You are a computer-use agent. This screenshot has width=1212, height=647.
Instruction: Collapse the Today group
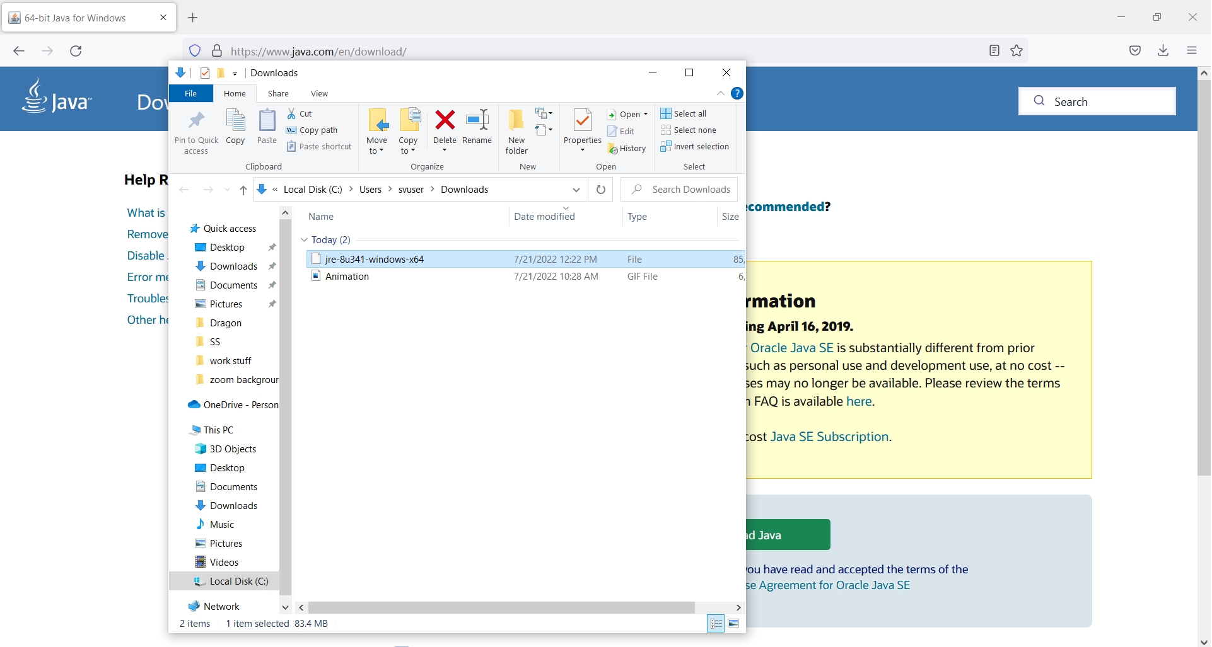304,239
